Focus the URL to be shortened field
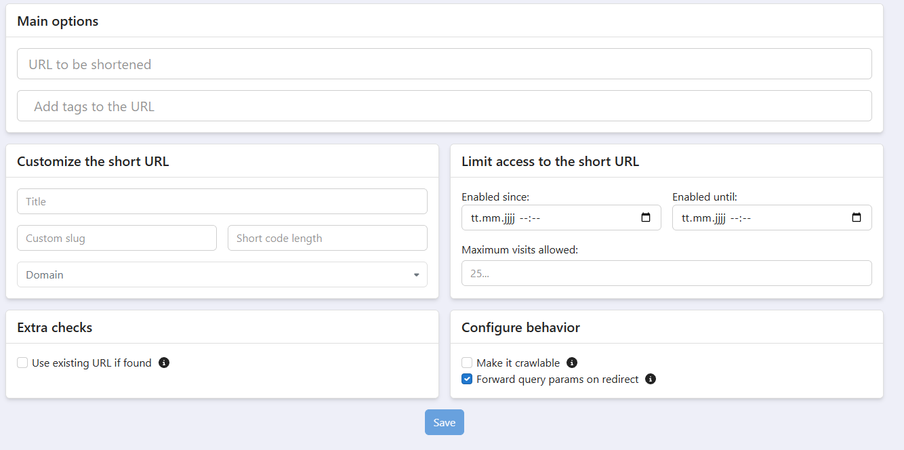 (x=445, y=64)
